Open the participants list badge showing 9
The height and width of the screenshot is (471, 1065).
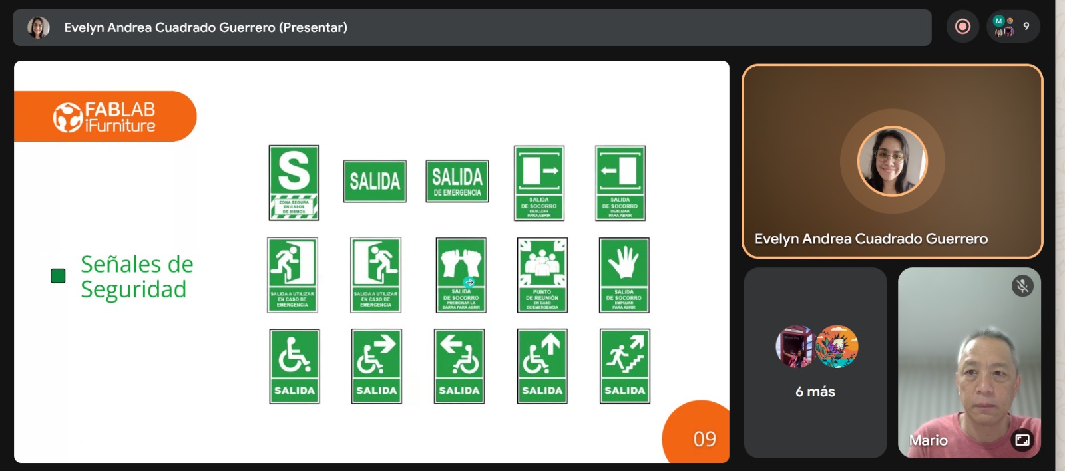click(x=1013, y=27)
